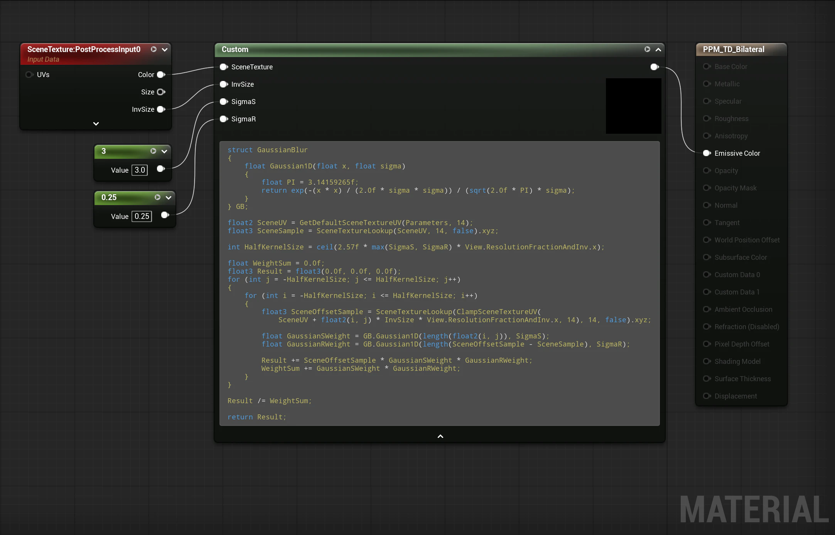Viewport: 835px width, 535px height.
Task: Click the output pin of constant 3 node
Action: pos(161,169)
